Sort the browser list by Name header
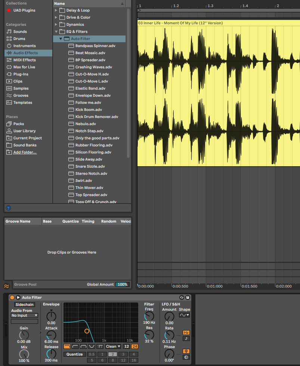 coord(89,3)
